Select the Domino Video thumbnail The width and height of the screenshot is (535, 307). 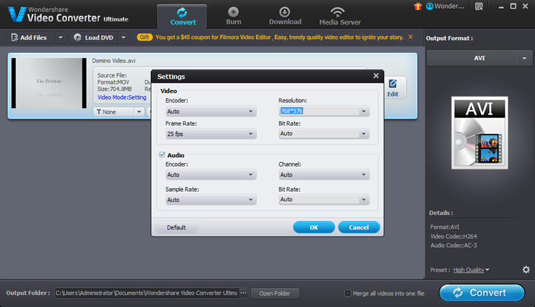click(x=49, y=83)
